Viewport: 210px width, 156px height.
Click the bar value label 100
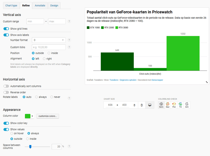point(150,66)
